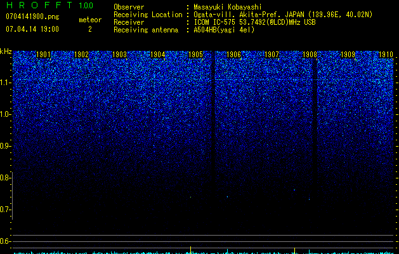Viewport: 399px width, 254px height.
Task: Click the 0.7 frequency axis label
Action: 6,210
